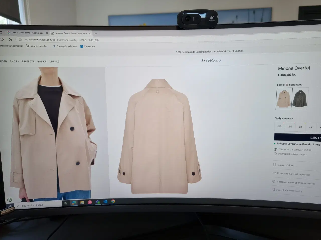Close the Minona Overtøj tab
This screenshot has width=321, height=240.
pyautogui.click(x=90, y=33)
